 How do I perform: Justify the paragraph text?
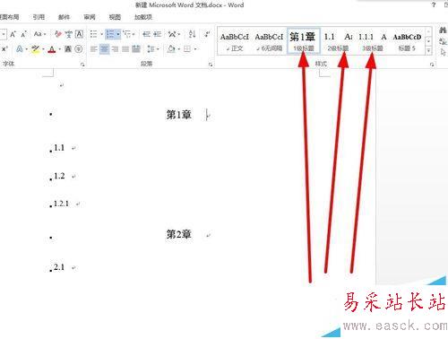point(125,48)
